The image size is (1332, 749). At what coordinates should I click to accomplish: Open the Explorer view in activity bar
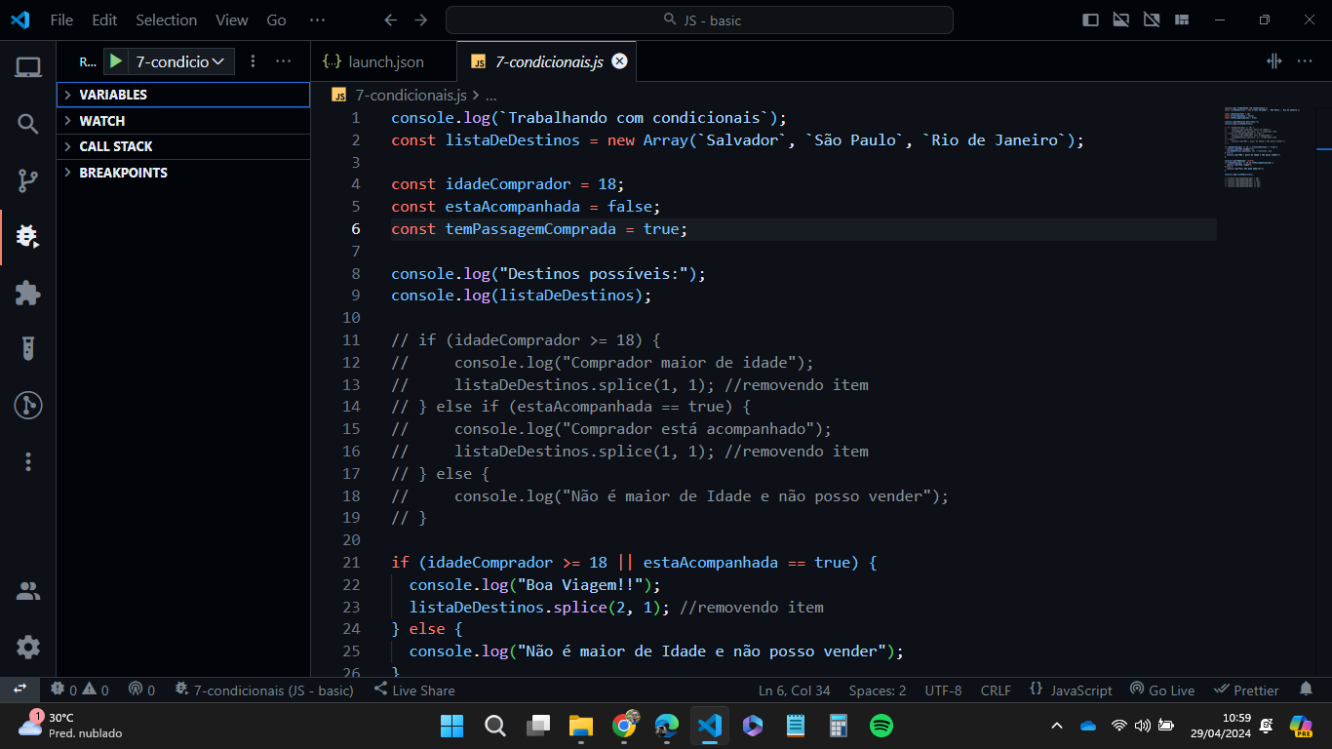28,67
